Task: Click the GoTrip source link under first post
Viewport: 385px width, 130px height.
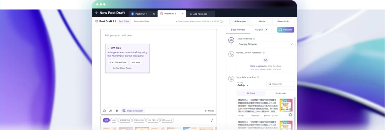Action: 241,116
